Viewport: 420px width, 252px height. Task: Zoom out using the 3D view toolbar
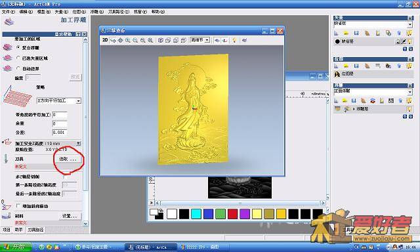coord(136,41)
